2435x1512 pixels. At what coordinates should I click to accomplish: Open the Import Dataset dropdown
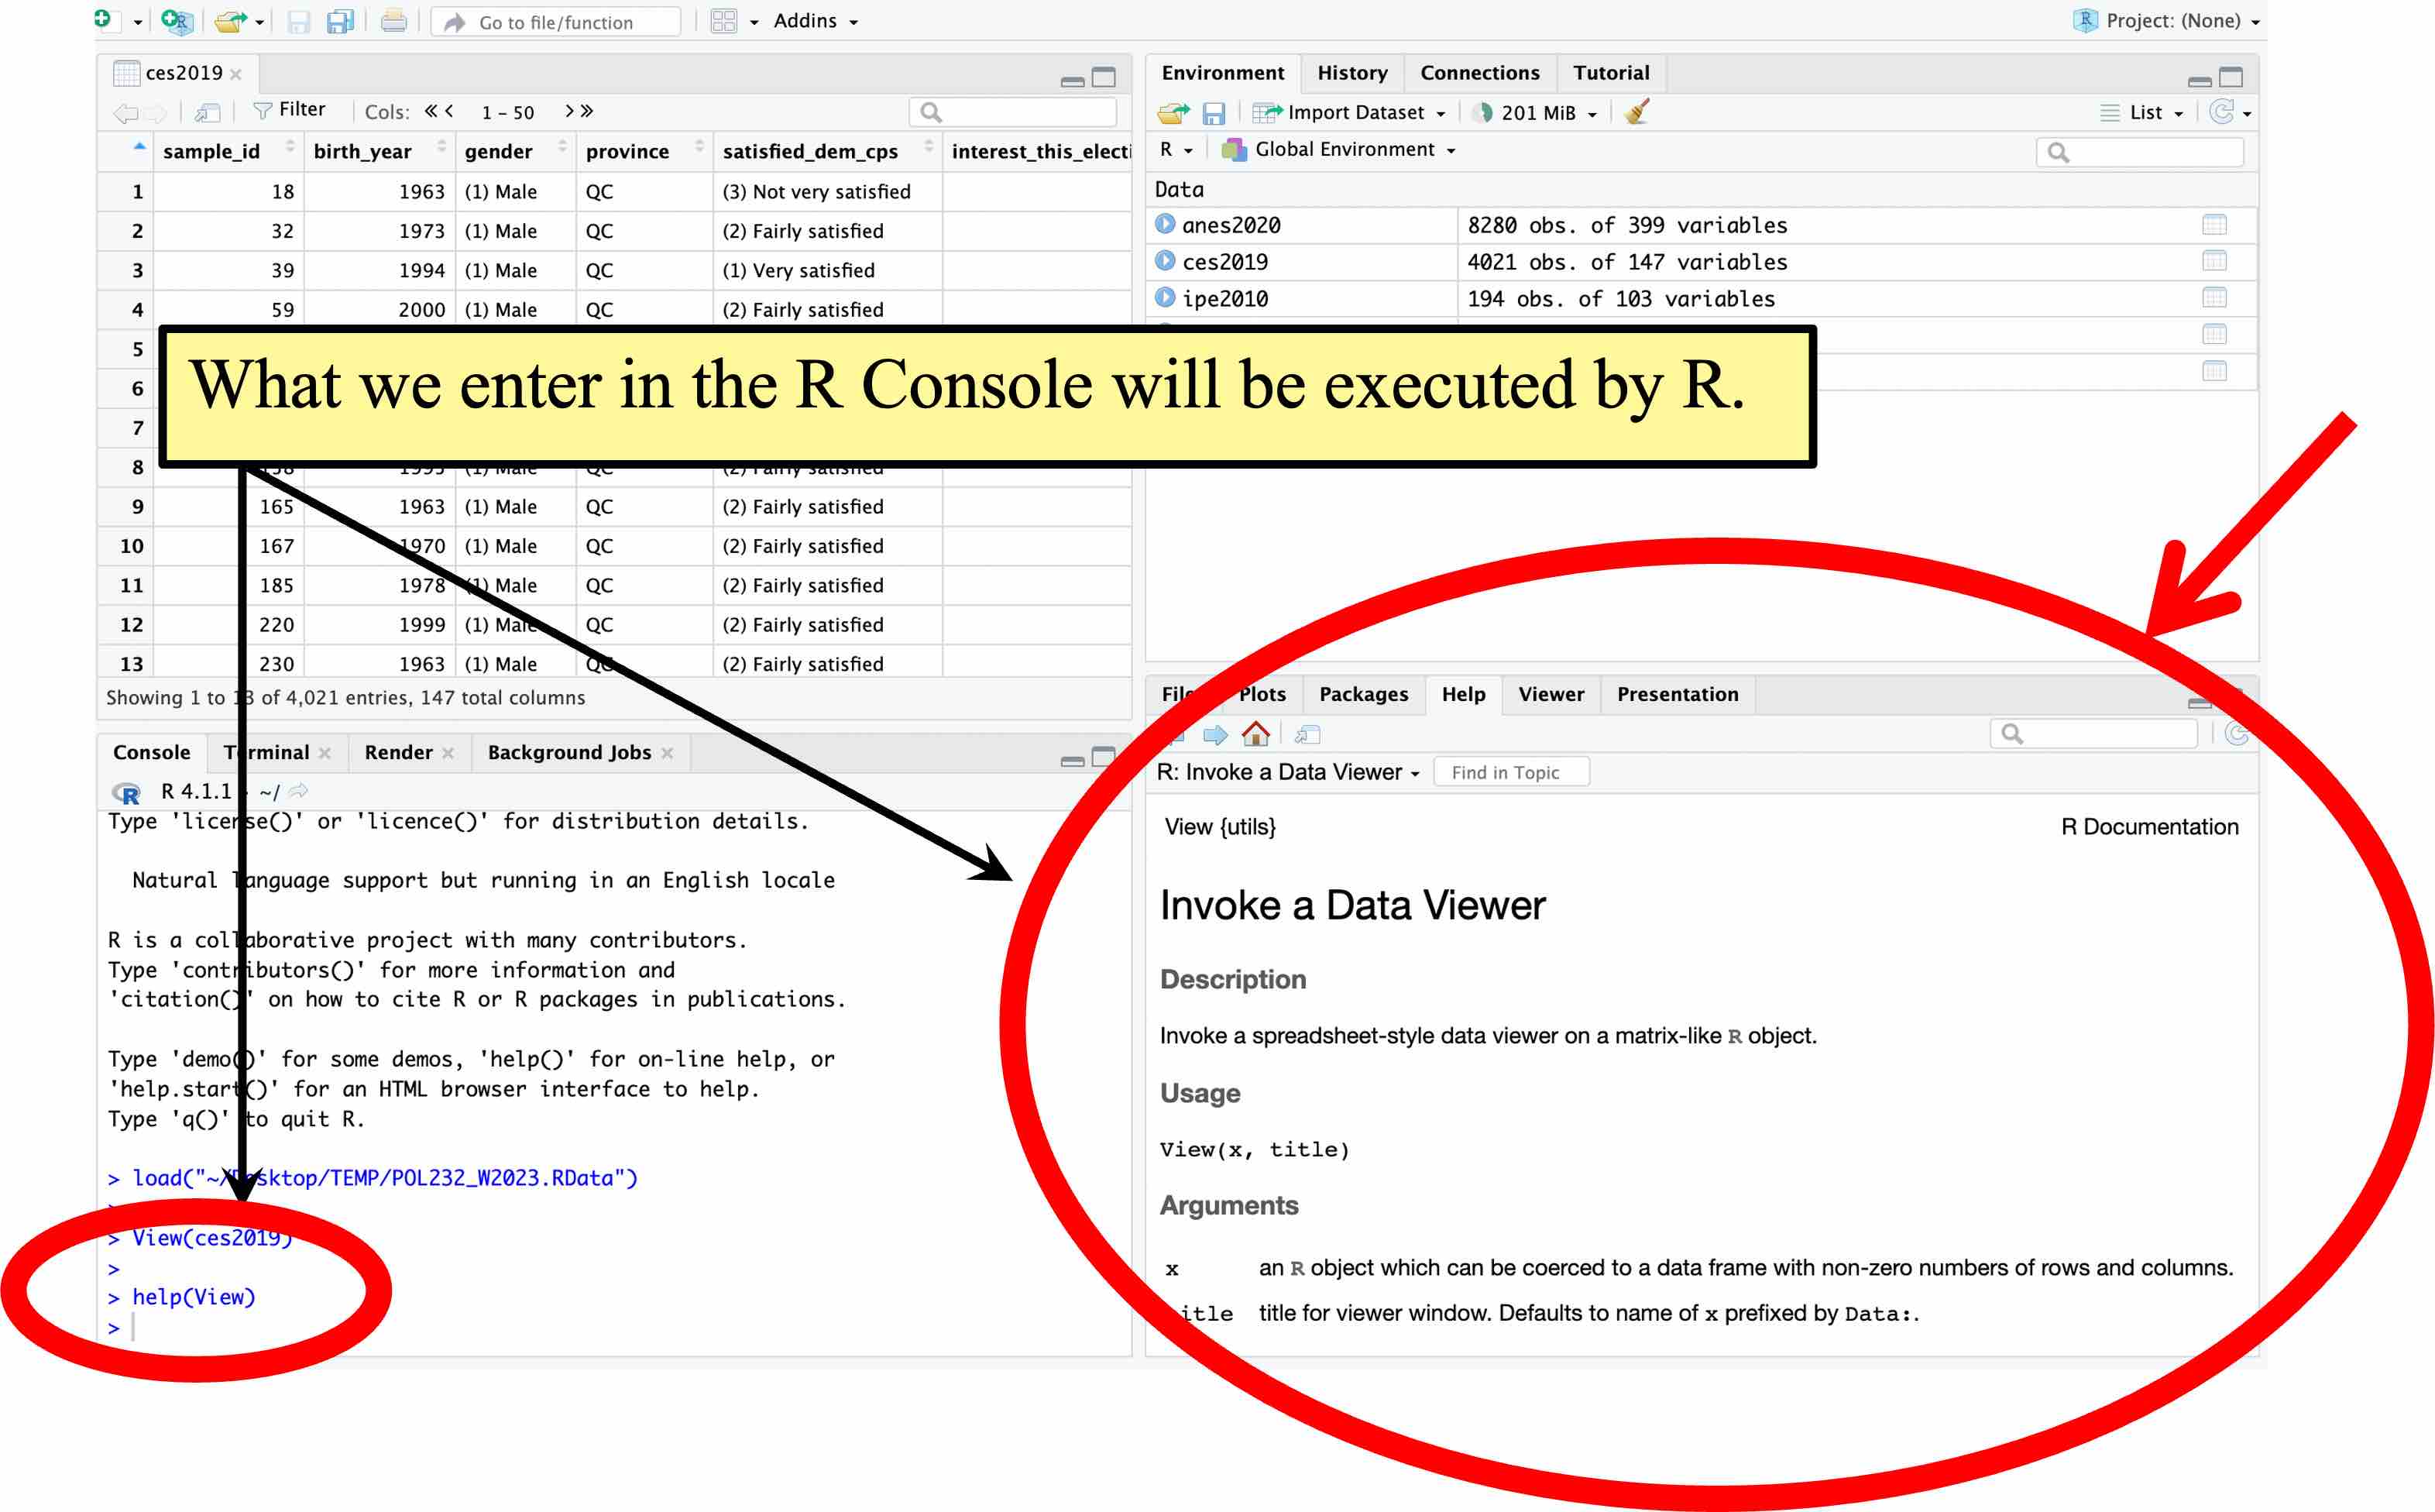[1349, 112]
